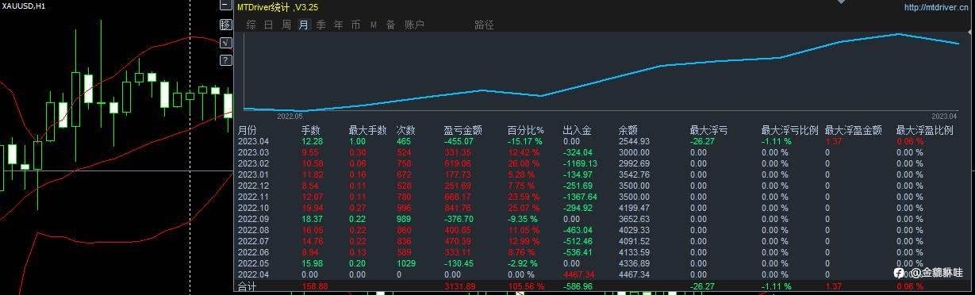This screenshot has height=295, width=975.
Task: Switch to the 综 summary tab
Action: point(251,25)
